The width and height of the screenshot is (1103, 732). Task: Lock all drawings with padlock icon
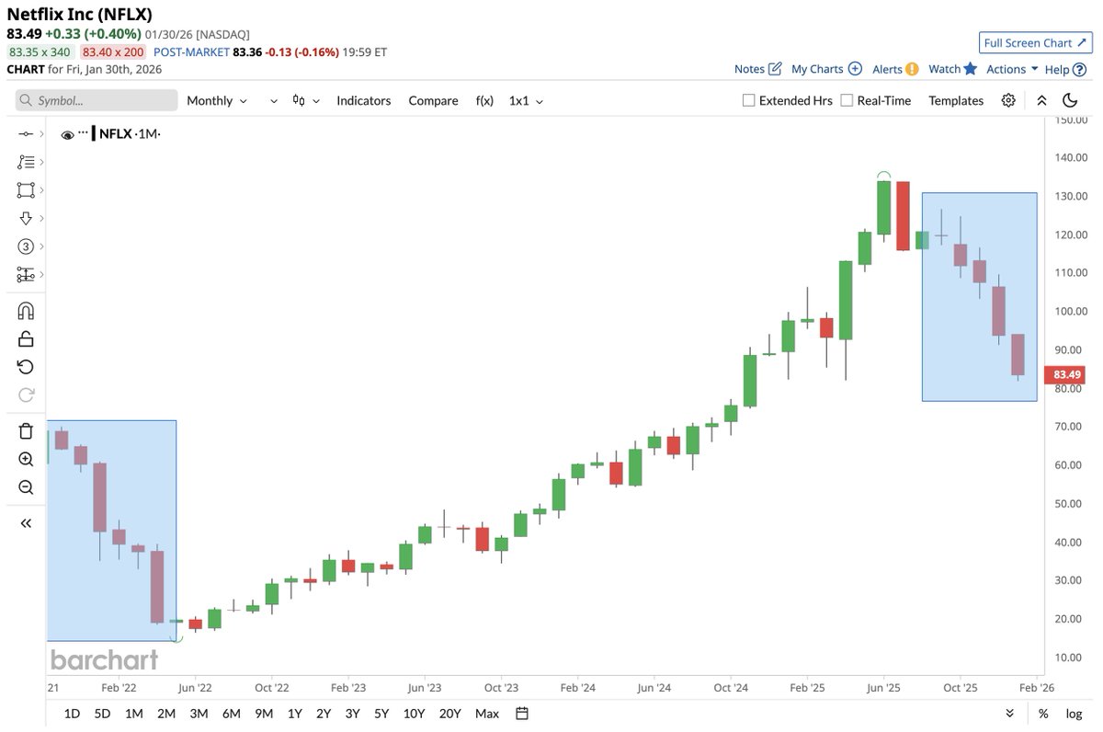click(26, 338)
